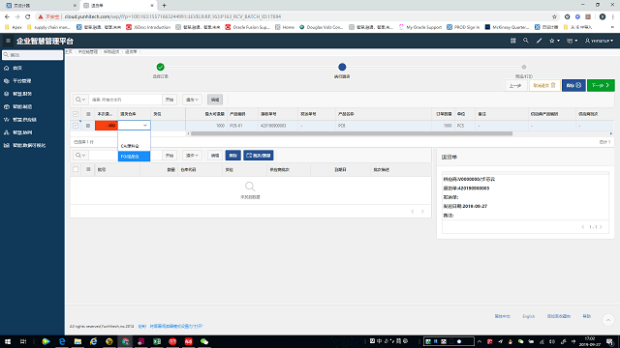
Task: Open the user account menu in header
Action: pyautogui.click(x=599, y=41)
